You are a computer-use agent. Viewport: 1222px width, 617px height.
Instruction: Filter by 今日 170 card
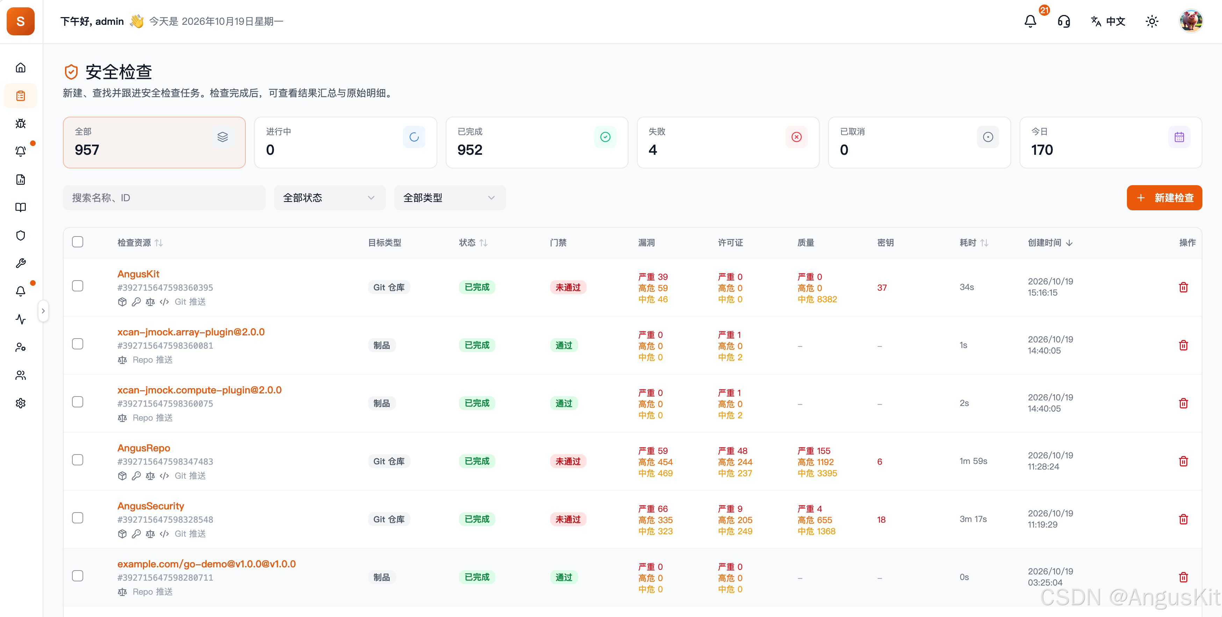click(x=1110, y=142)
